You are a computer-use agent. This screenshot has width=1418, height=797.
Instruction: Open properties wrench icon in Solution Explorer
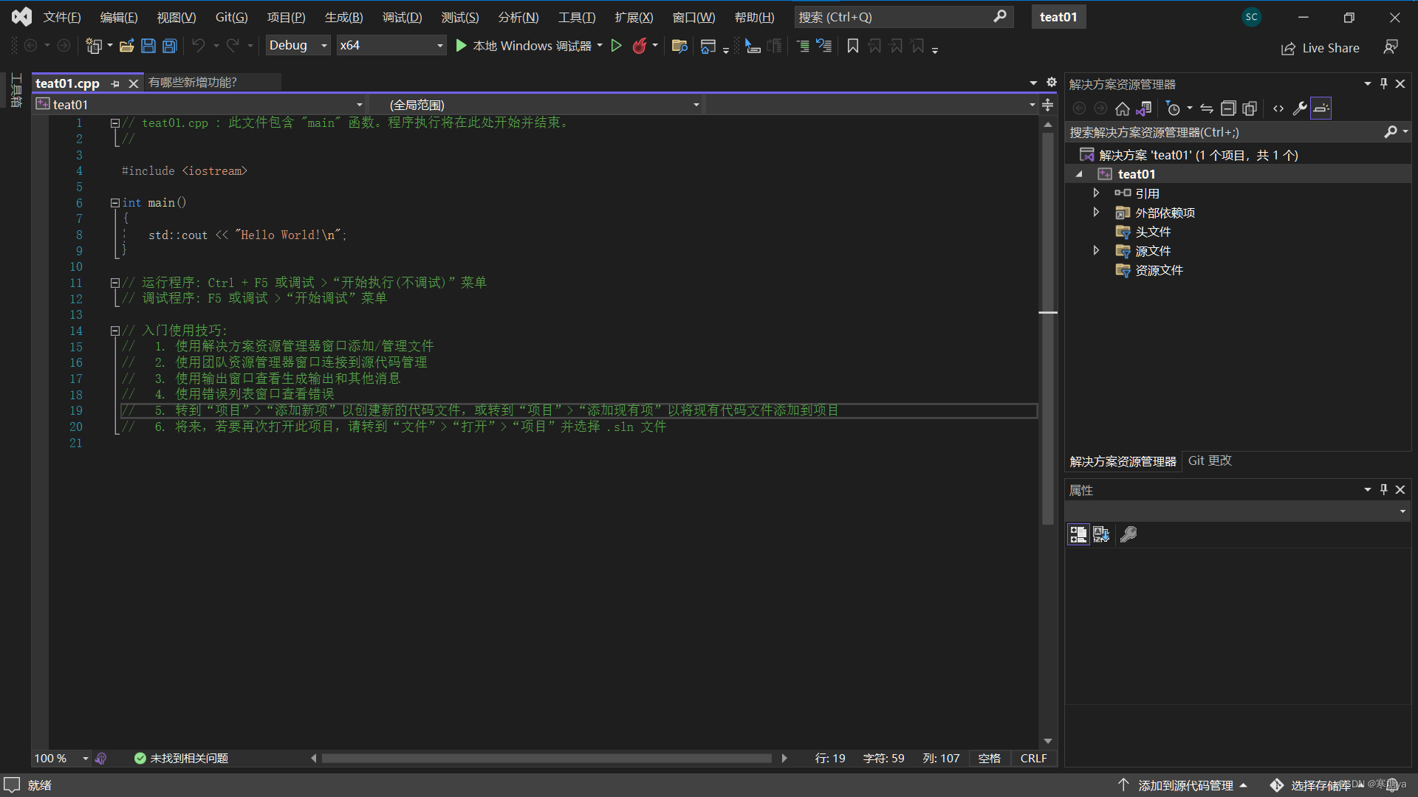pyautogui.click(x=1300, y=109)
